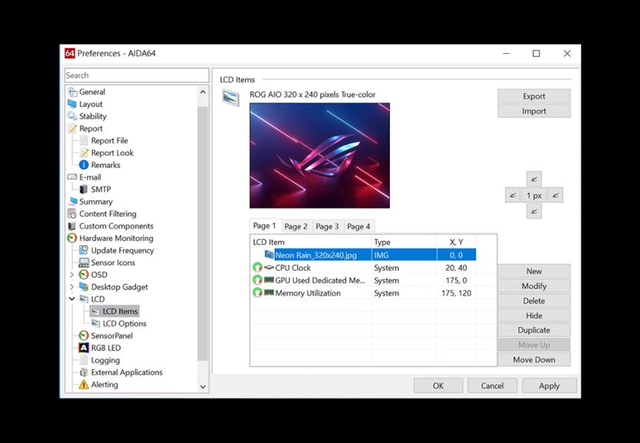Click the Alerting warning triangle icon
Image resolution: width=640 pixels, height=443 pixels.
83,385
